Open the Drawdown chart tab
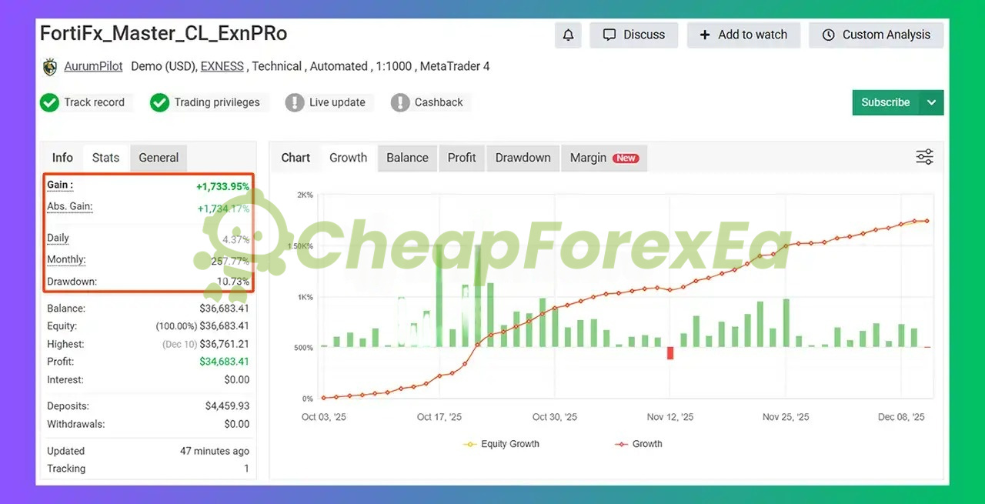The height and width of the screenshot is (504, 985). 523,158
